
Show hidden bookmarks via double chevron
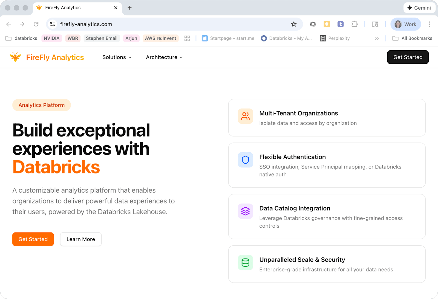pos(377,38)
